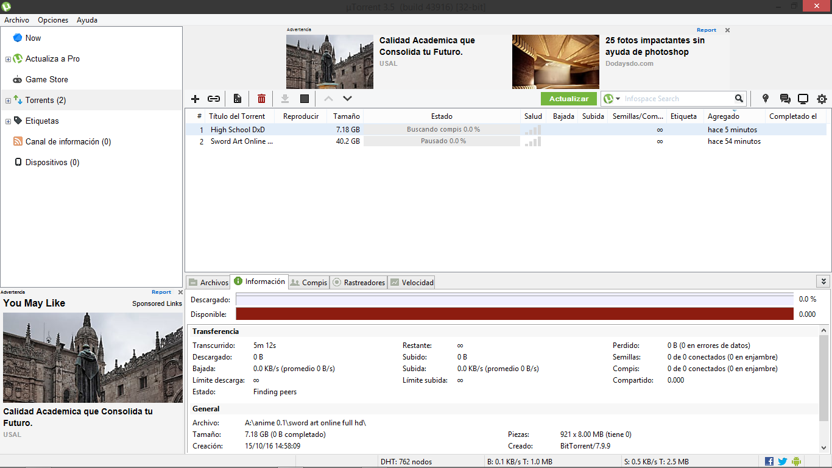Open the Opciones menu
832x468 pixels.
coord(53,20)
